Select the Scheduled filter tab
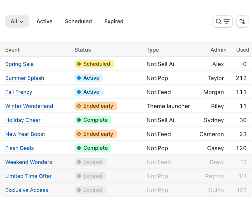 (x=78, y=21)
